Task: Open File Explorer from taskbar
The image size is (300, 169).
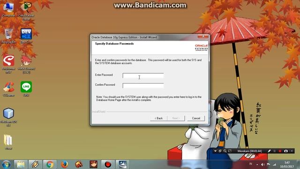Action: (21, 164)
